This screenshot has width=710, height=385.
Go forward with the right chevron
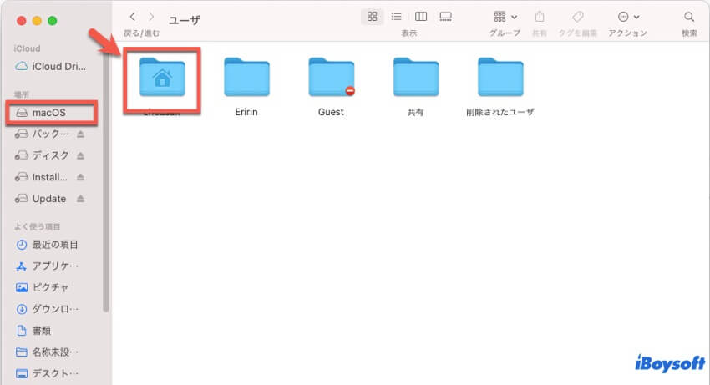tap(151, 17)
